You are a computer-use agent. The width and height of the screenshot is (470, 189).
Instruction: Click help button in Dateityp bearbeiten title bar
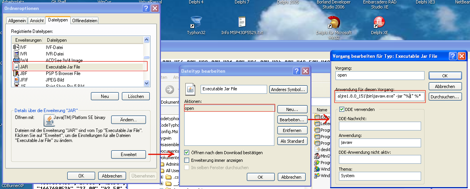pyautogui.click(x=297, y=71)
